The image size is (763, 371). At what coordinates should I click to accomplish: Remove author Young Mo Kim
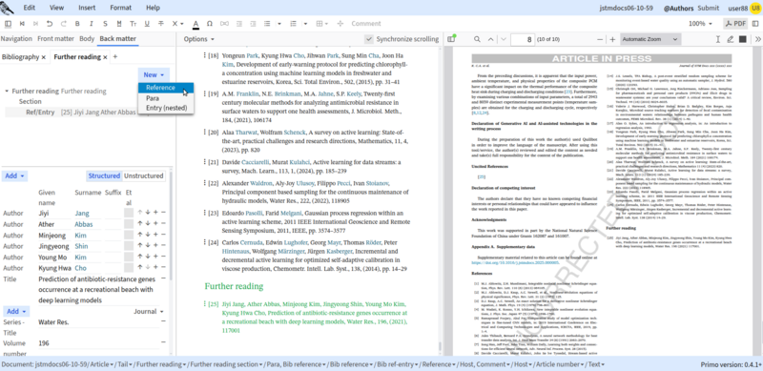163,257
